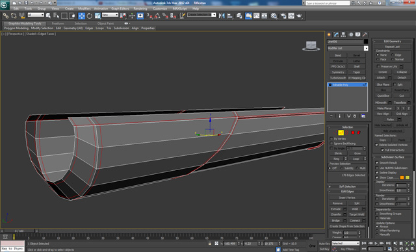
Task: Click the Create Shape From Selection button
Action: click(347, 226)
